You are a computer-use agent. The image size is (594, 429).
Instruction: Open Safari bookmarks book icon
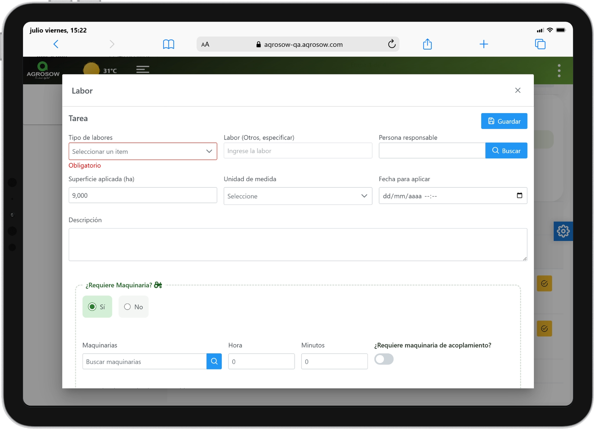coord(169,44)
